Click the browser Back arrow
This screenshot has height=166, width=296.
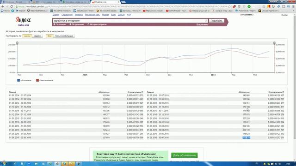pyautogui.click(x=3, y=6)
